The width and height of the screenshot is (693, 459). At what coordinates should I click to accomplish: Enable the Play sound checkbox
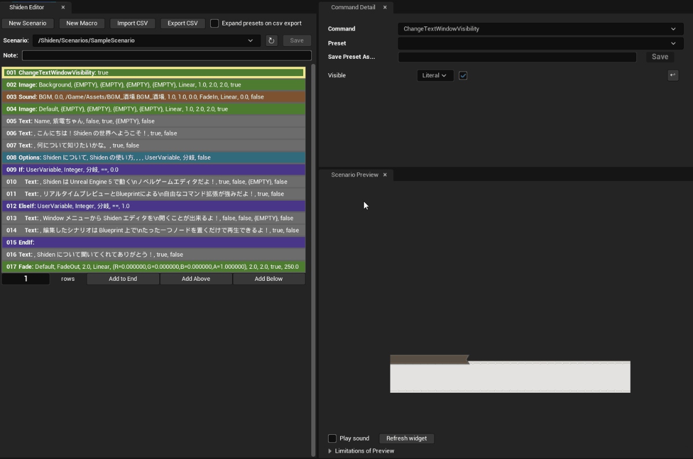click(332, 438)
